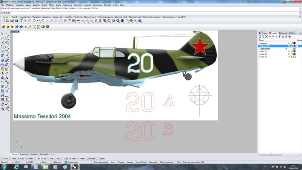
Task: Click the blue sphere Render icon
Action: tap(122, 21)
